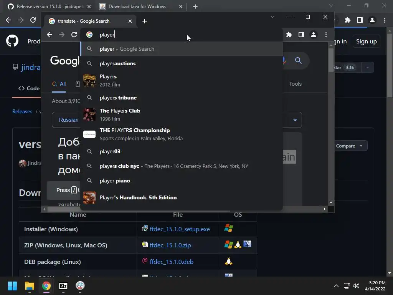This screenshot has height=295, width=393.
Task: Click the Russian source language label
Action: click(x=69, y=120)
